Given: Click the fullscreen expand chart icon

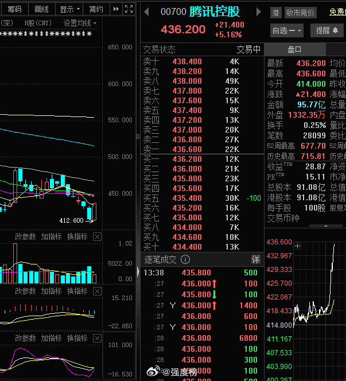Looking at the screenshot, I should [x=129, y=9].
